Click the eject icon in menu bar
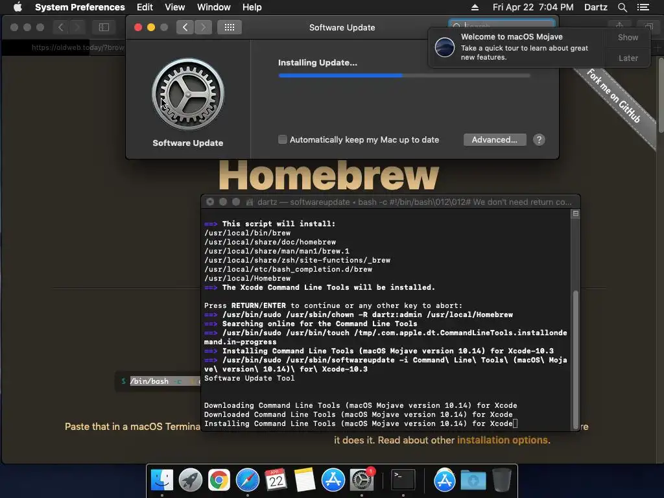The image size is (664, 498). [x=475, y=7]
